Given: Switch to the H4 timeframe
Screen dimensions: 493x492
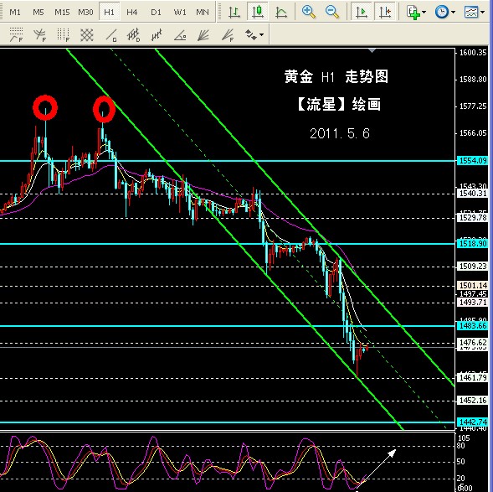Looking at the screenshot, I should coord(132,12).
